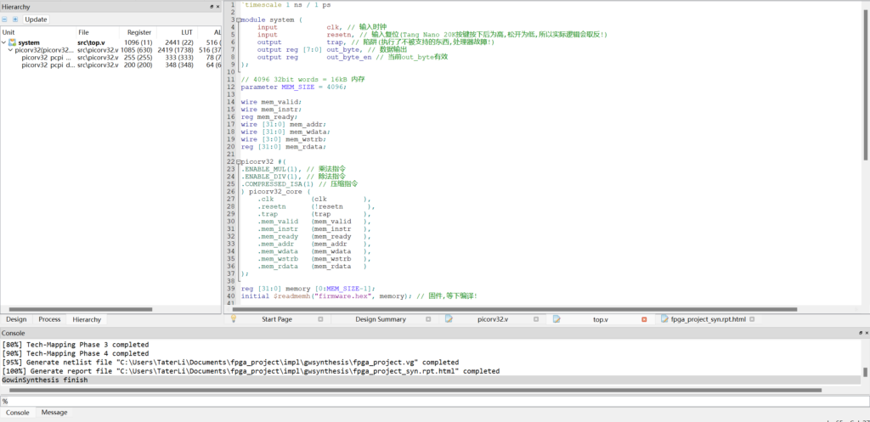Click the $readmemh firmware.hex code line
Screen dimensions: 870x422
pyautogui.click(x=359, y=296)
